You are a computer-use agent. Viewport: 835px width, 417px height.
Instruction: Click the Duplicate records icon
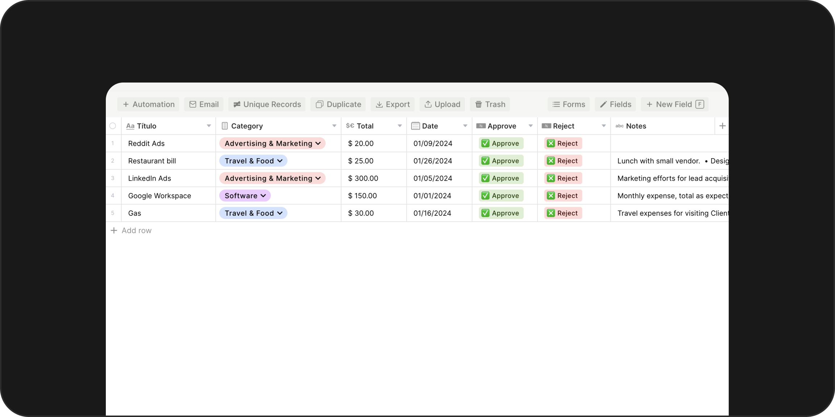coord(319,104)
